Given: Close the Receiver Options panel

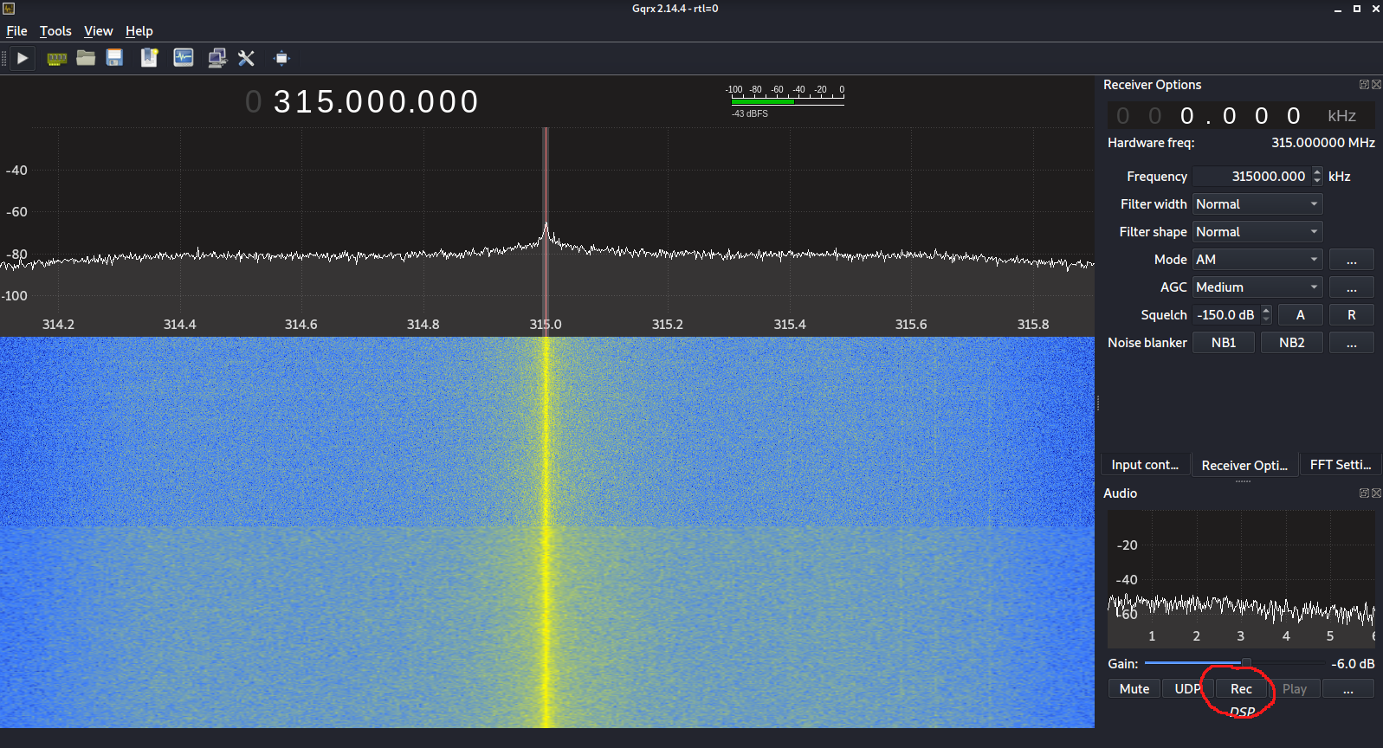Looking at the screenshot, I should click(1376, 85).
